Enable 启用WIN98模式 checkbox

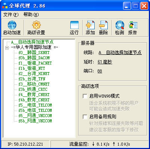85,96
